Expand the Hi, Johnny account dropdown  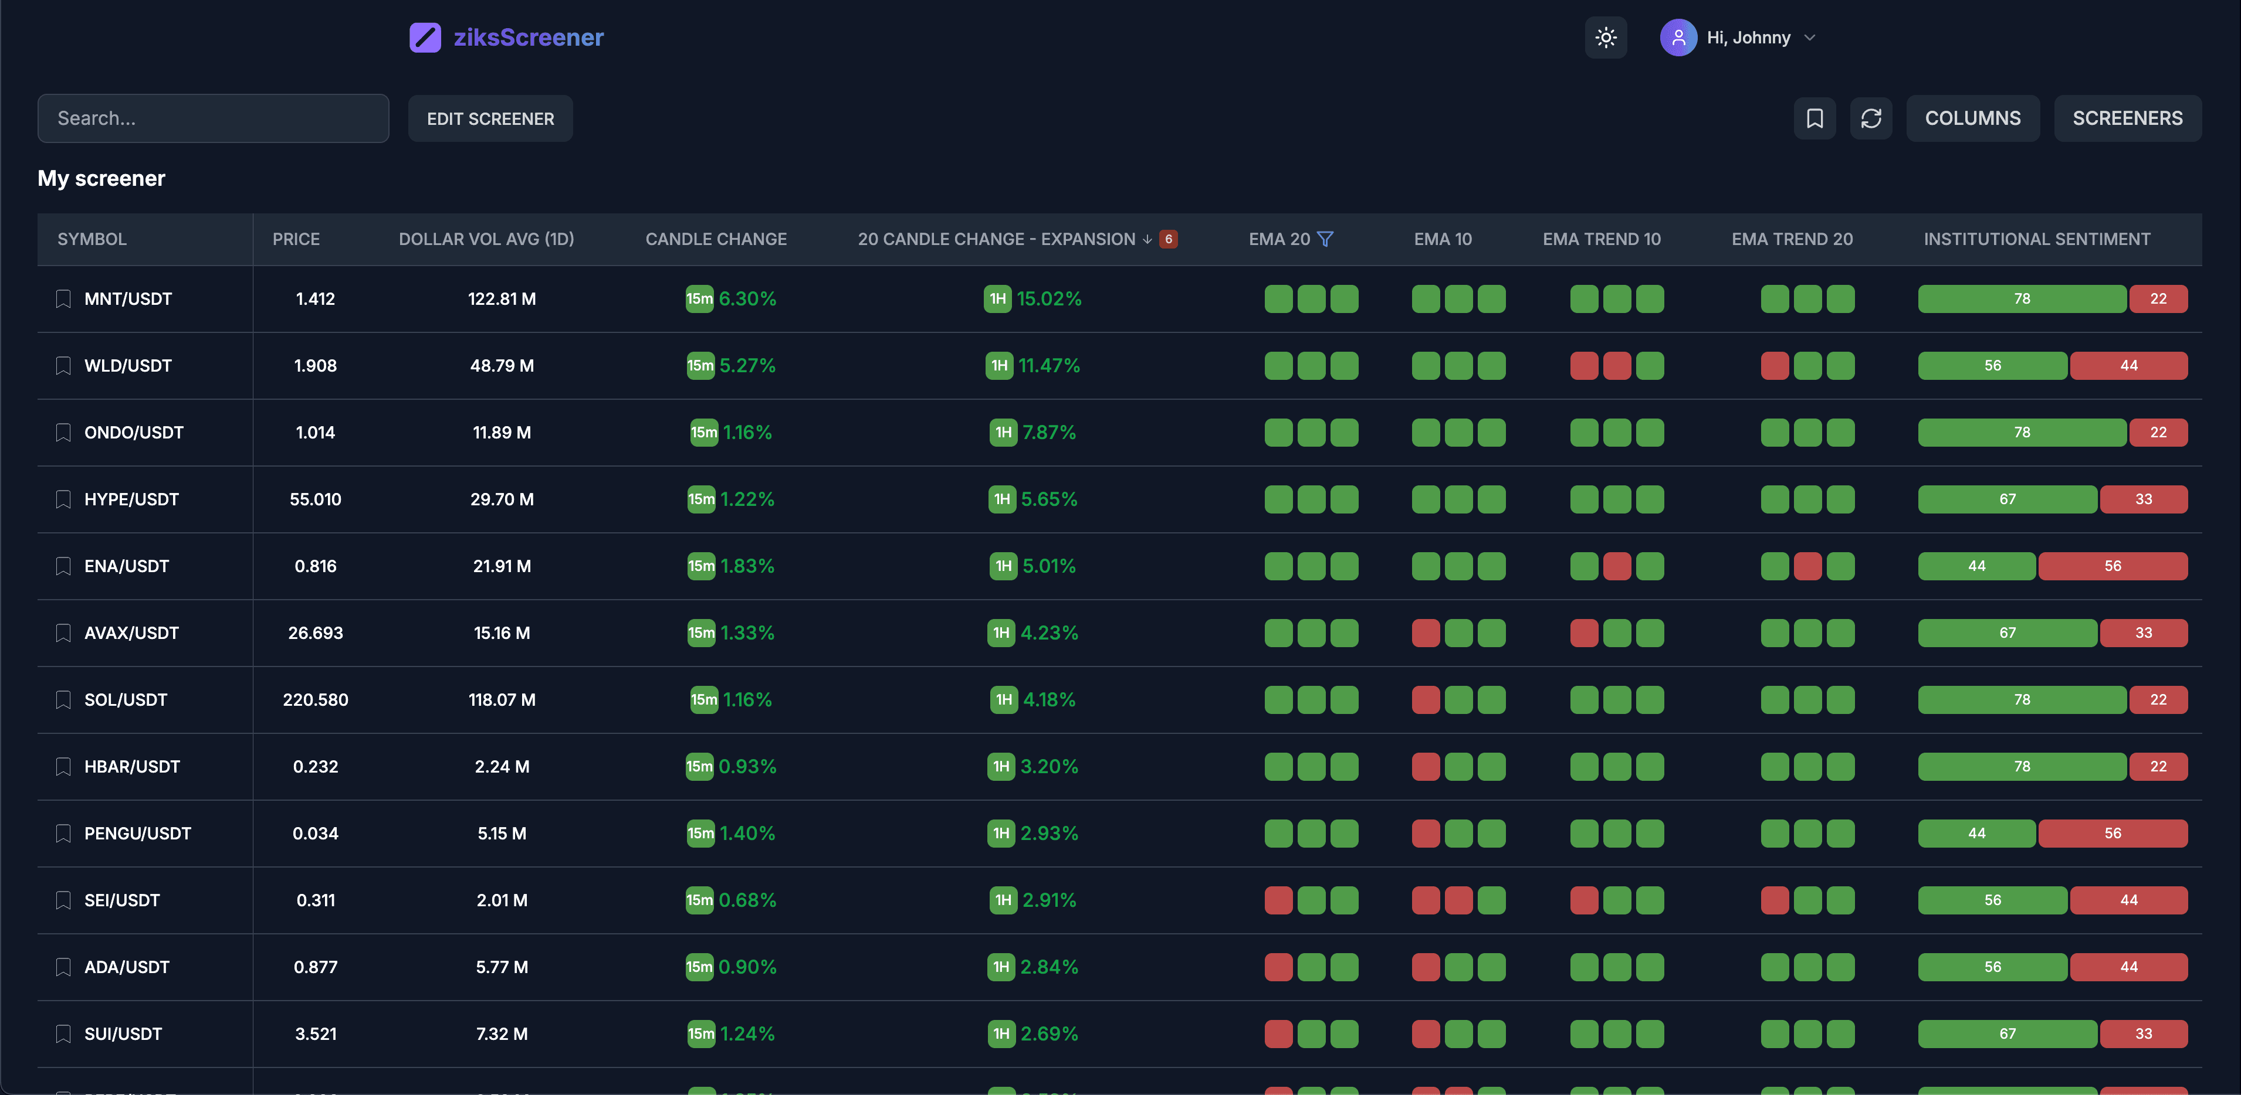tap(1809, 38)
